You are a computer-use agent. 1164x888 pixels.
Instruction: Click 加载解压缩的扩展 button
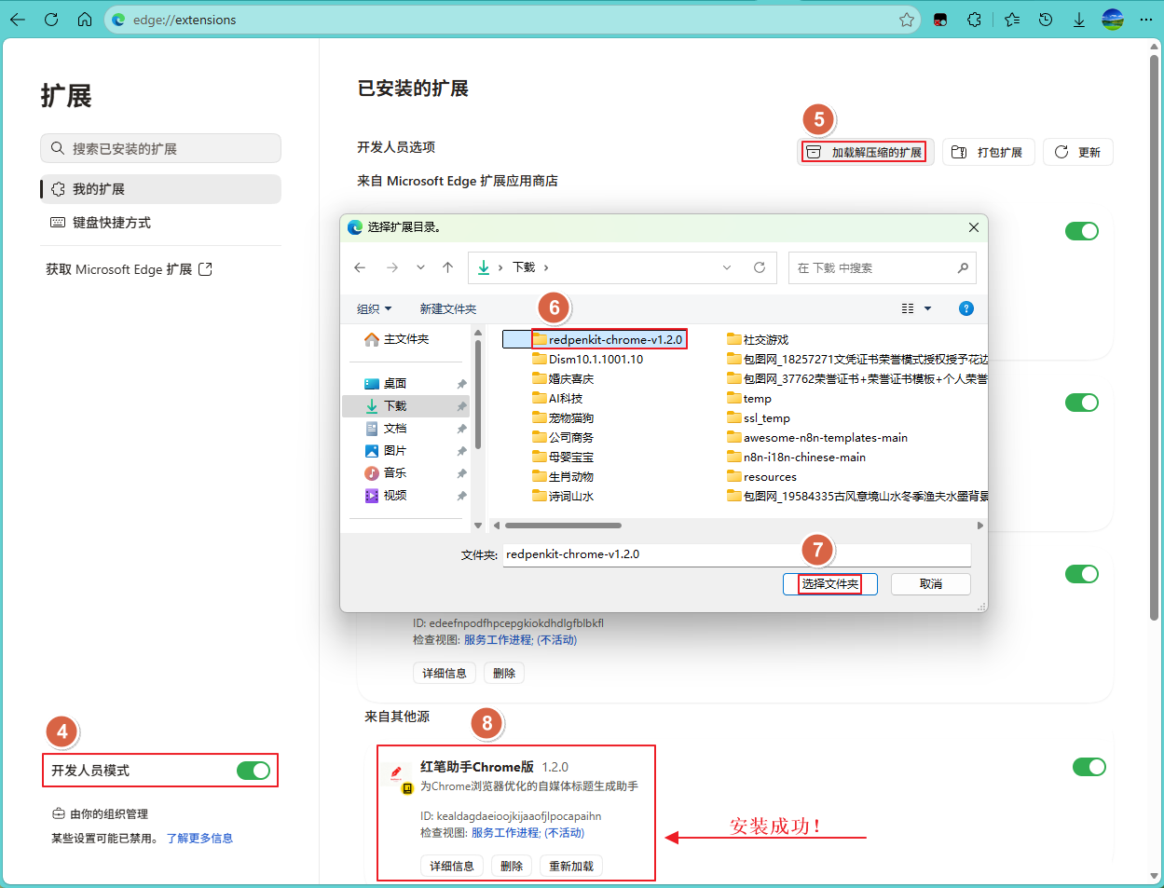865,152
